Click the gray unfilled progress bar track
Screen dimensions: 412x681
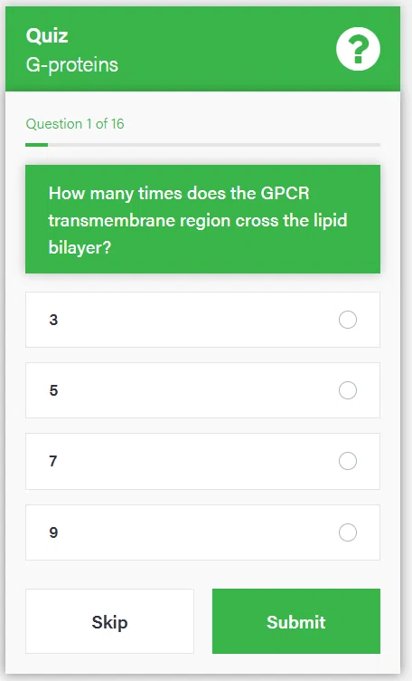(214, 145)
